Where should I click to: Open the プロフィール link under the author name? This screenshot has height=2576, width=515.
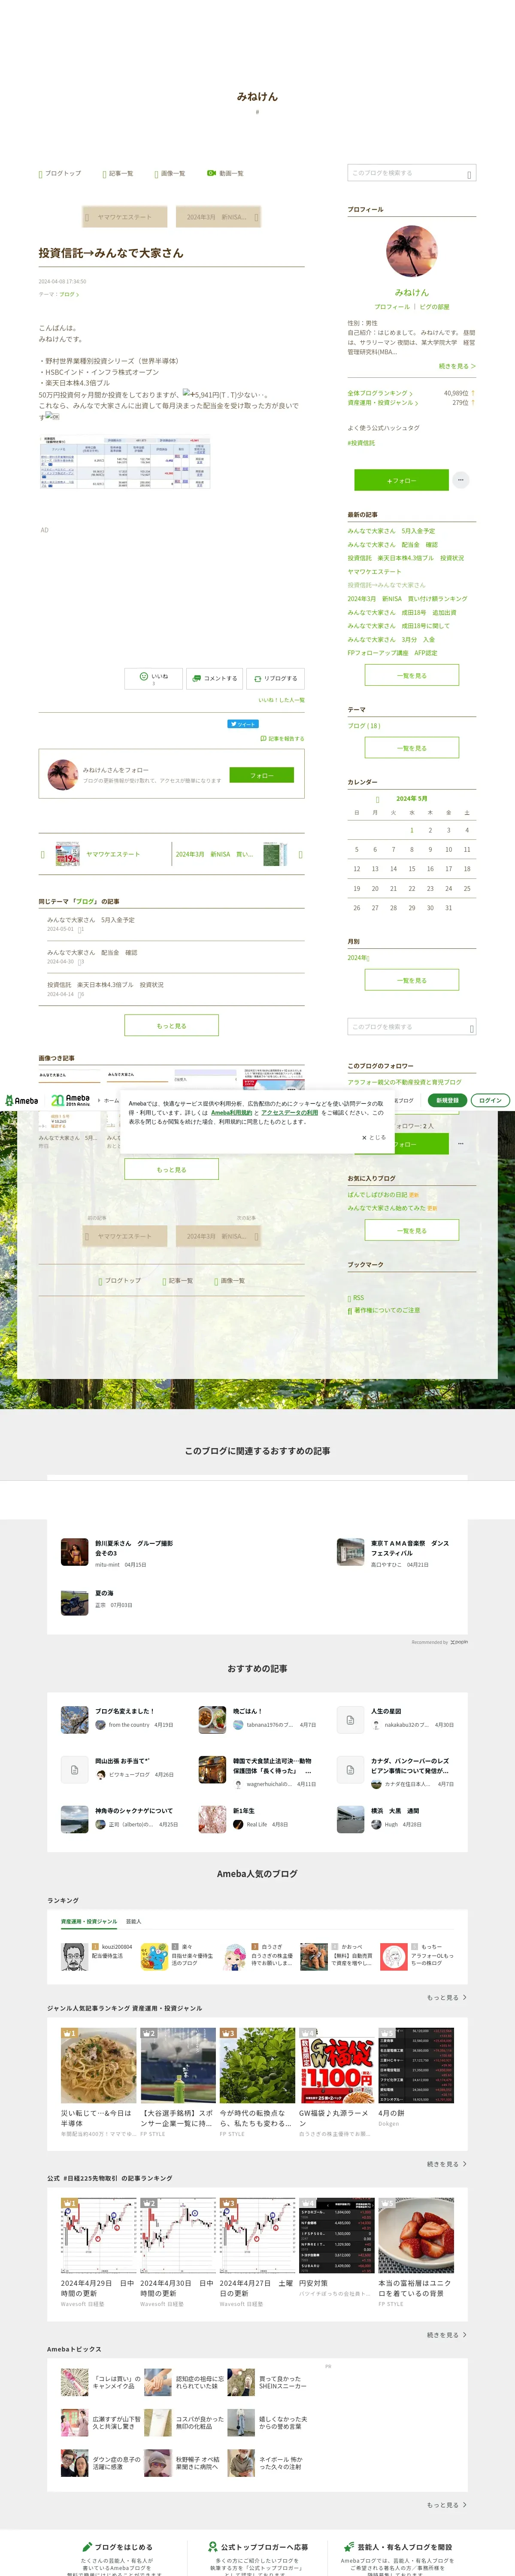click(392, 307)
